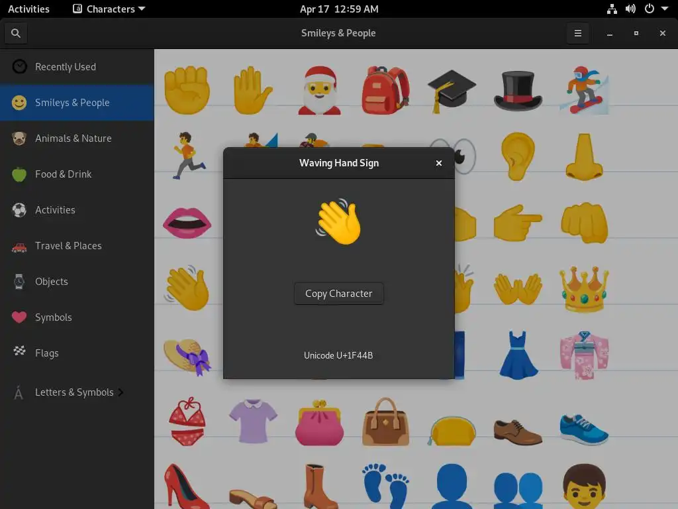Open the Flags category

77,353
